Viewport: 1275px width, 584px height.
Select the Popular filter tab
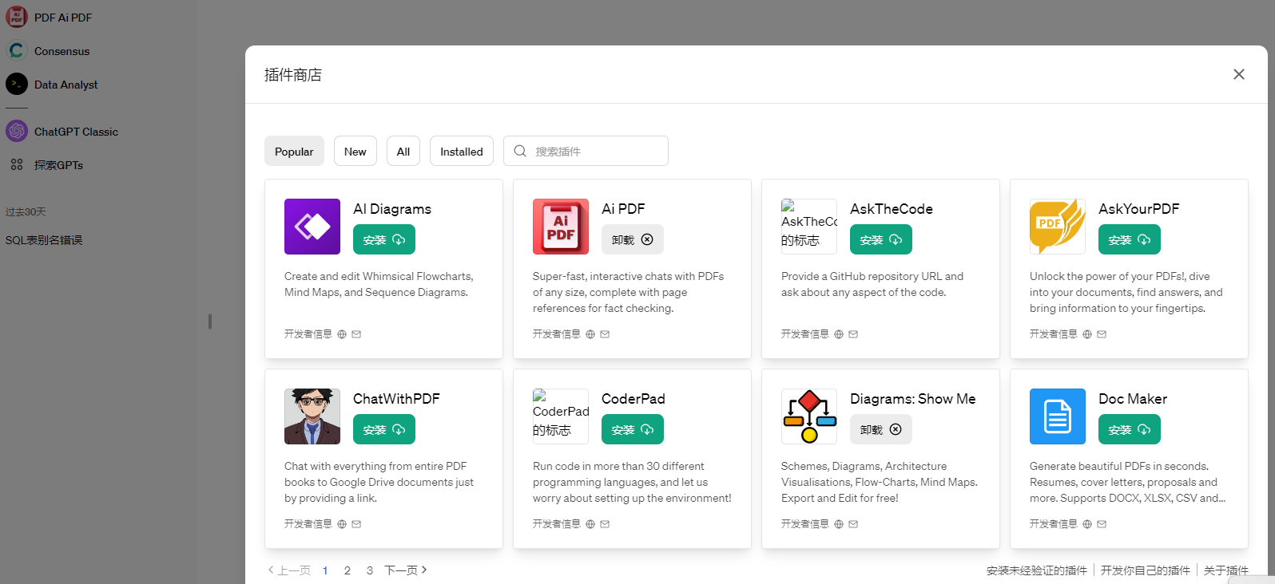tap(294, 151)
